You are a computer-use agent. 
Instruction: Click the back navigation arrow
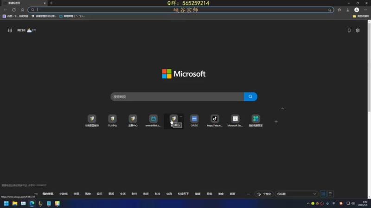(5, 10)
